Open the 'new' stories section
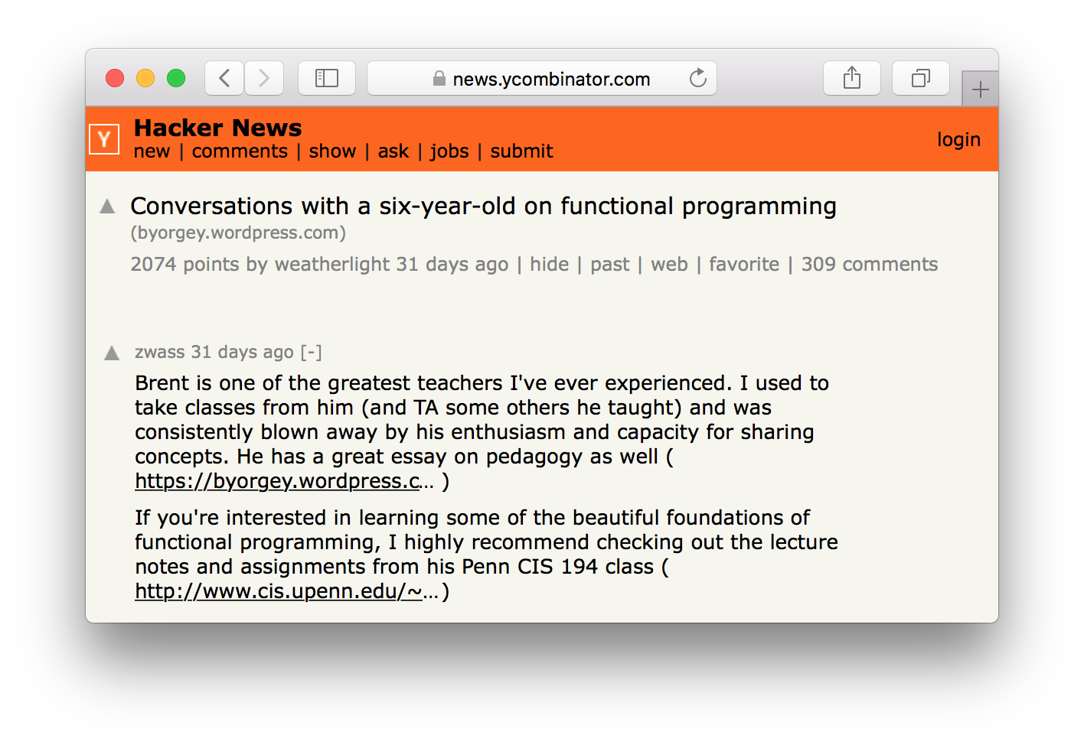The width and height of the screenshot is (1084, 745). (152, 151)
